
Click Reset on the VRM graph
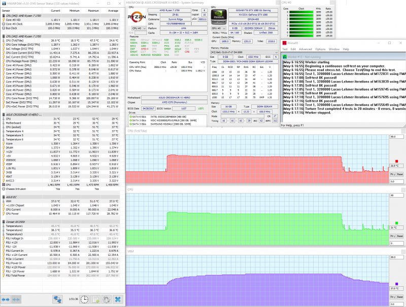click(400, 297)
